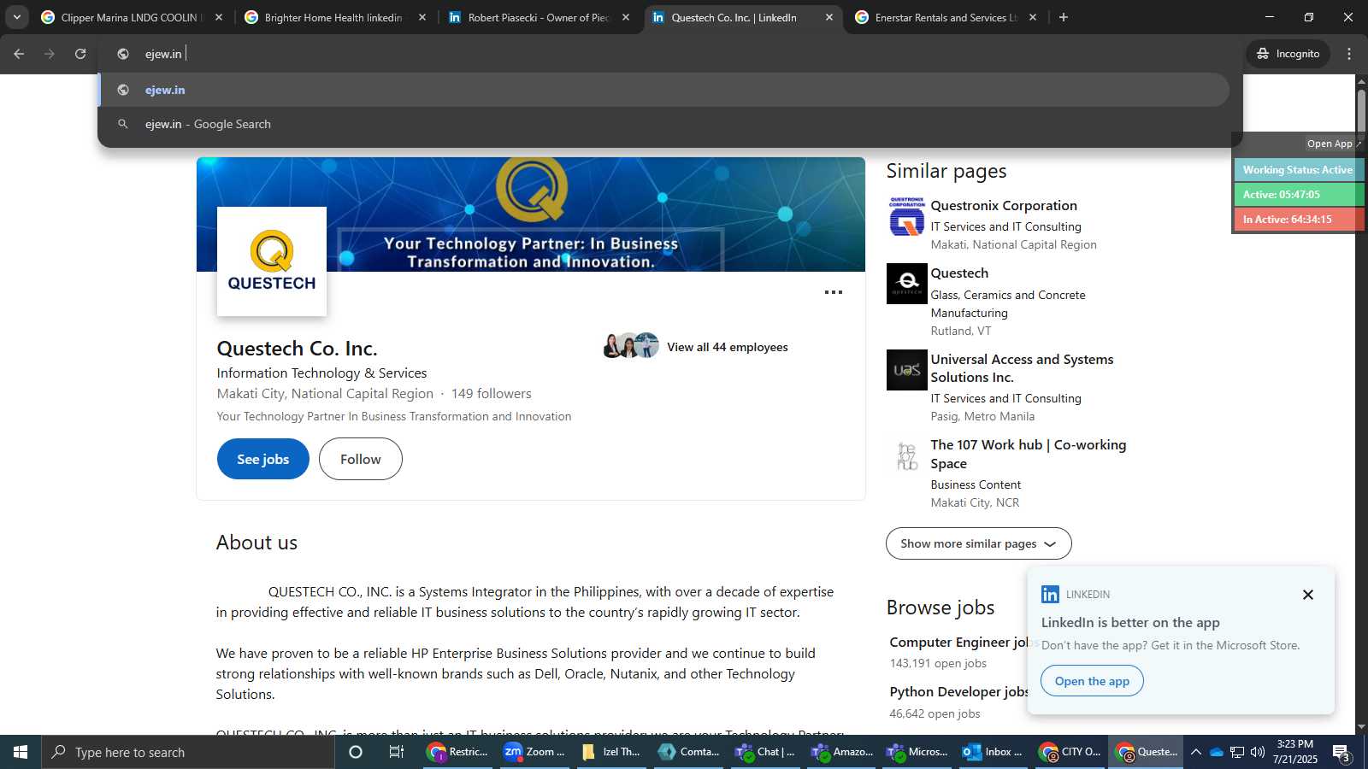Click the In Active time counter bar

point(1298,220)
